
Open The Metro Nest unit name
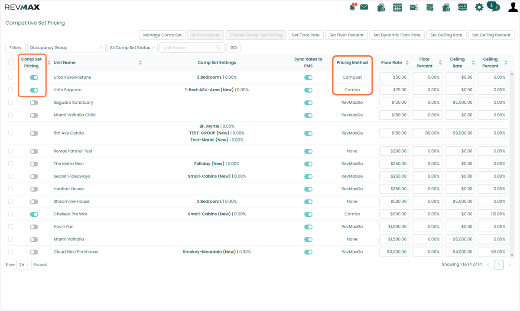tap(68, 164)
